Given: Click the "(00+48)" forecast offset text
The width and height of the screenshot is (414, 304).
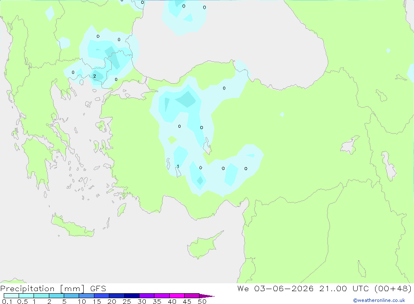Looking at the screenshot, I should click(393, 288).
